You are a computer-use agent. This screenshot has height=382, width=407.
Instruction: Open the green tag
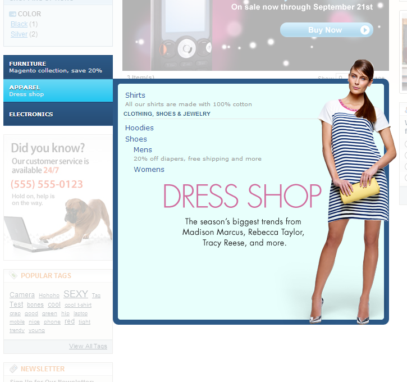tap(49, 313)
